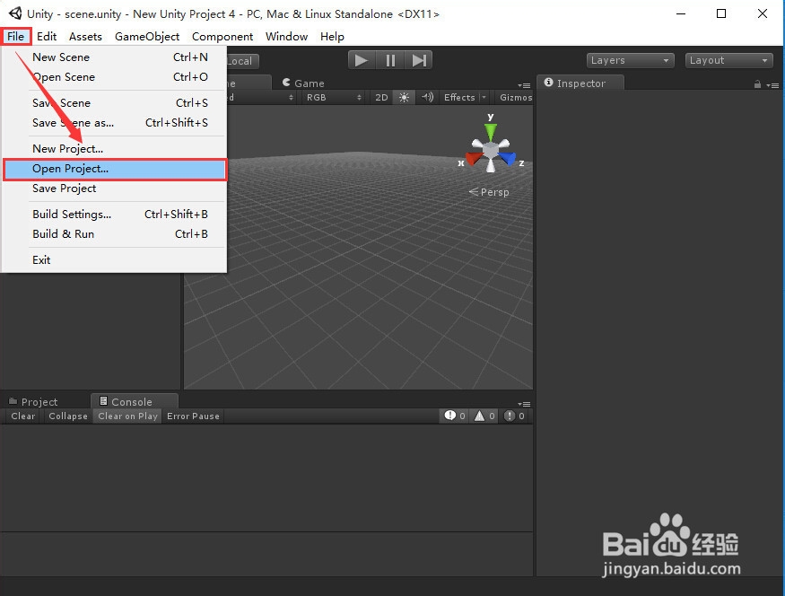Maximize the Unity window
Screen dimensions: 785x596
[721, 13]
